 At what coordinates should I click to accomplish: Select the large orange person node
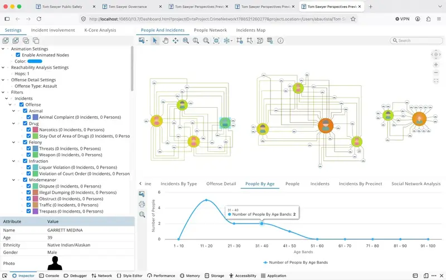pyautogui.click(x=326, y=125)
